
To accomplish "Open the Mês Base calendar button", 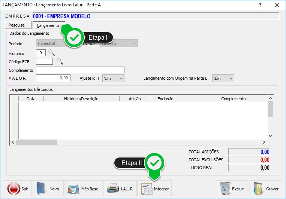I will [x=82, y=189].
